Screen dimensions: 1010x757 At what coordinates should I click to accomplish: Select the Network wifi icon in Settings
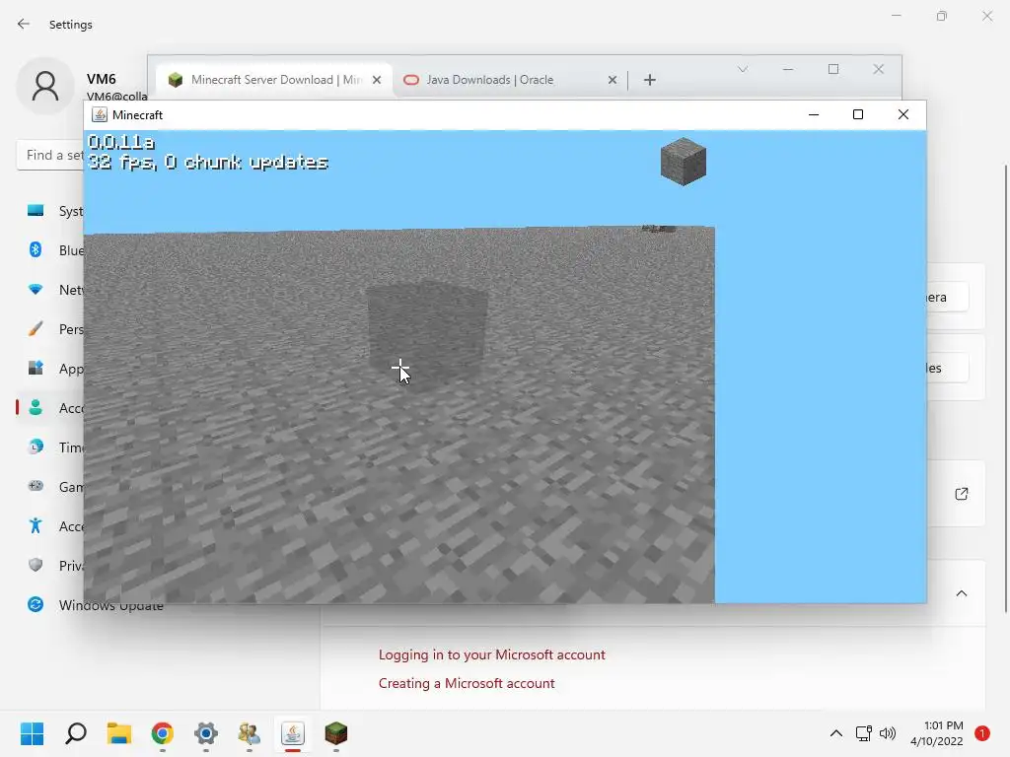(x=36, y=290)
